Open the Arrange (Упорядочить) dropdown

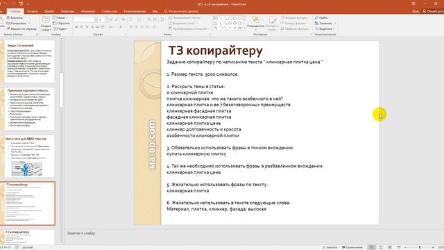[256, 23]
